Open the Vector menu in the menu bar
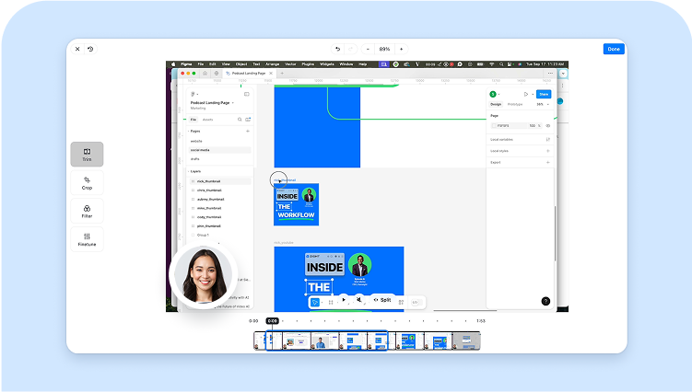The width and height of the screenshot is (692, 392). click(x=290, y=64)
